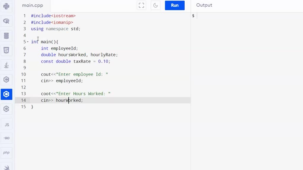Click 'const double taxRate = 0.10;' line
Viewport: 303px width, 170px height.
(75, 61)
